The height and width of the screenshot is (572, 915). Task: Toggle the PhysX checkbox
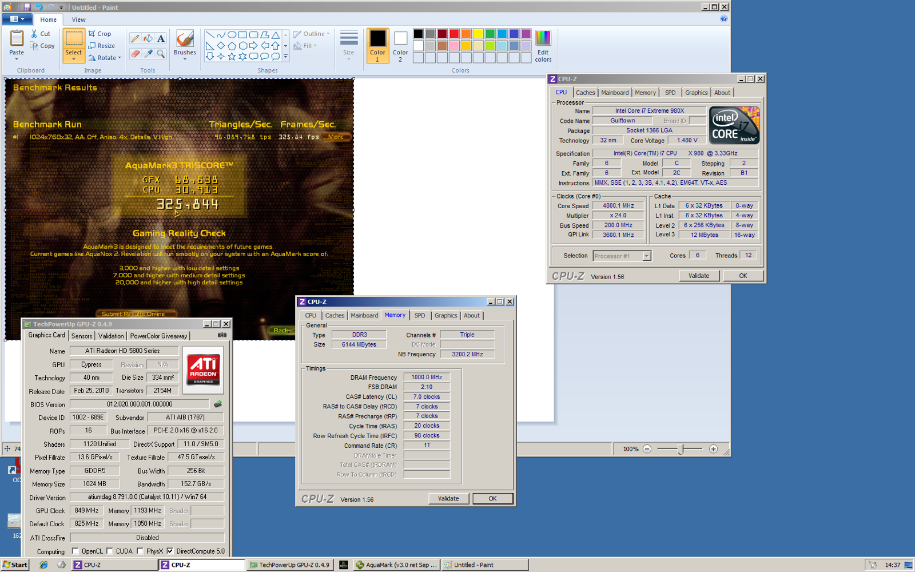click(x=140, y=551)
